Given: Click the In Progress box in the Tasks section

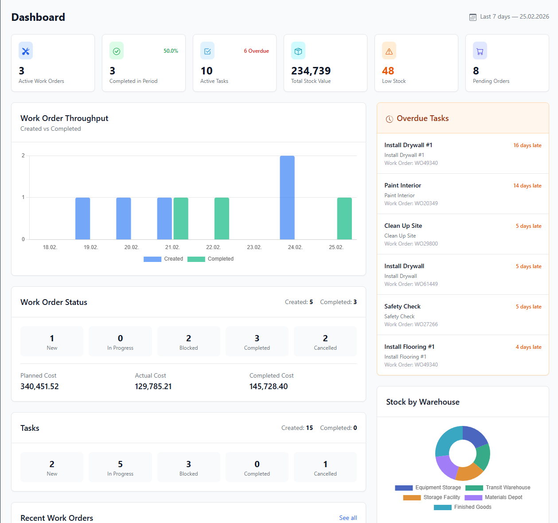Looking at the screenshot, I should [x=120, y=467].
